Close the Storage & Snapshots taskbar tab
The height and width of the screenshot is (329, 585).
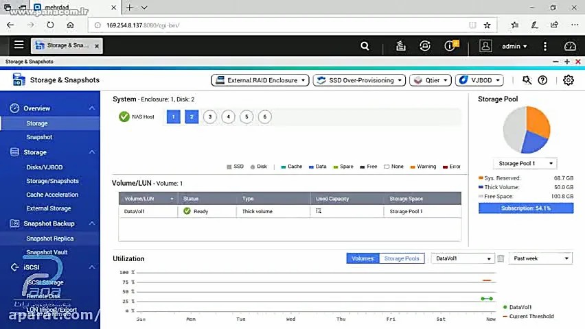(97, 46)
